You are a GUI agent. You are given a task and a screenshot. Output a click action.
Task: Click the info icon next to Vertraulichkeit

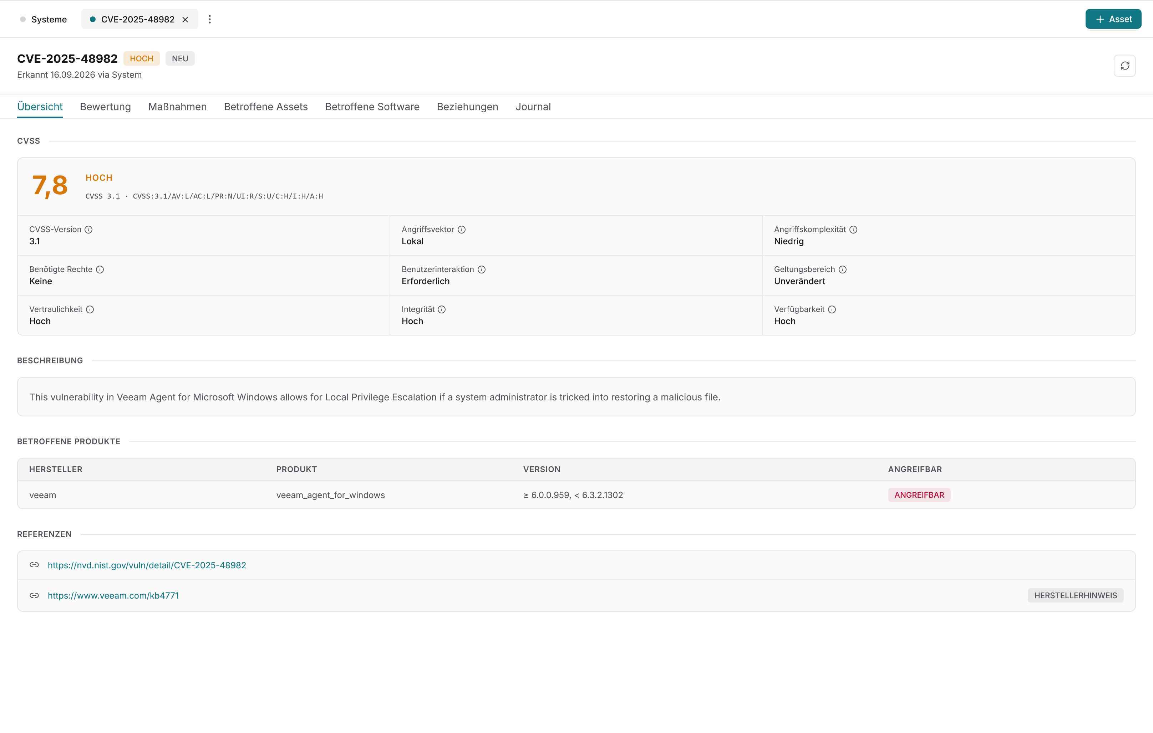[x=90, y=309]
